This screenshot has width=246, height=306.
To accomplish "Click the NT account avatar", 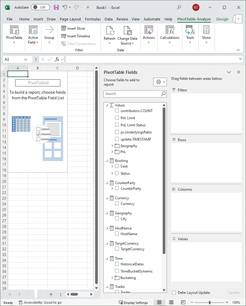I will (196, 7).
